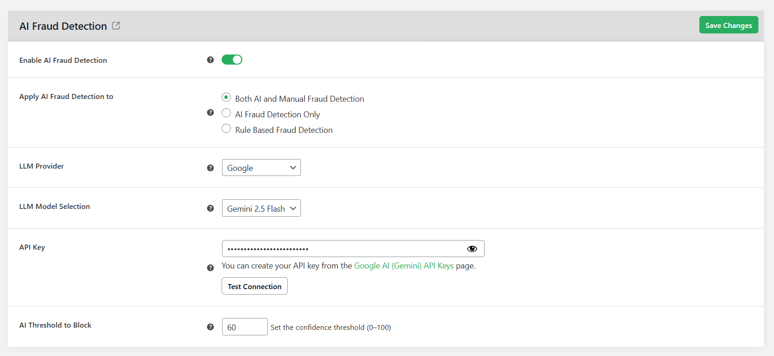This screenshot has width=774, height=356.
Task: Open model dropdown showing Gemini 2.5 Flash
Action: point(262,208)
